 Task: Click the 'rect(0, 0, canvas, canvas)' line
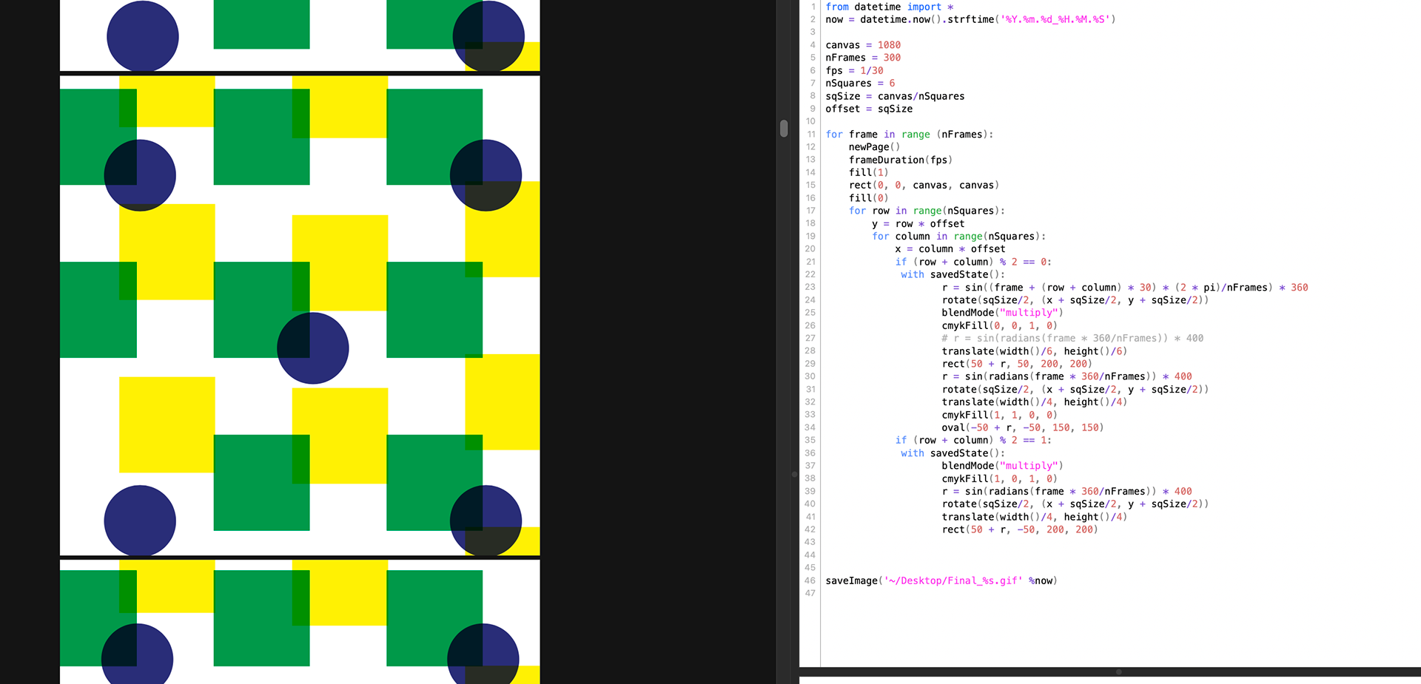click(924, 186)
